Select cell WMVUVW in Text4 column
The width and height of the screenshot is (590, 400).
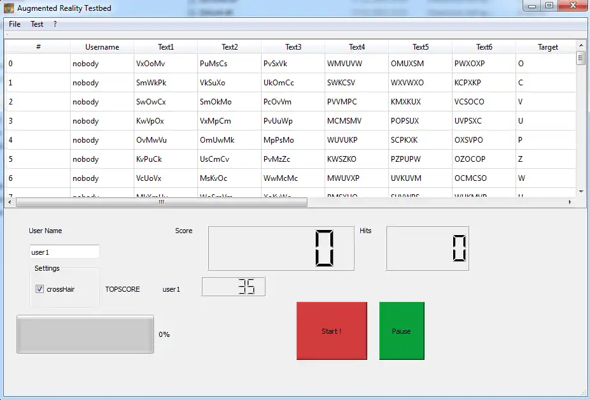click(x=356, y=63)
